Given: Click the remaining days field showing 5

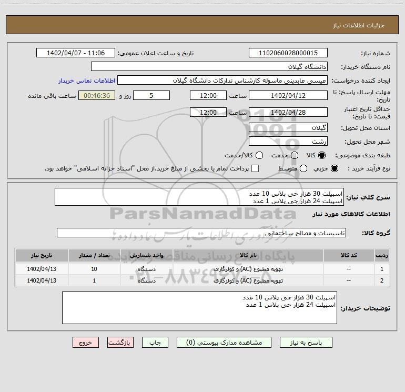Looking at the screenshot, I should pyautogui.click(x=151, y=95).
